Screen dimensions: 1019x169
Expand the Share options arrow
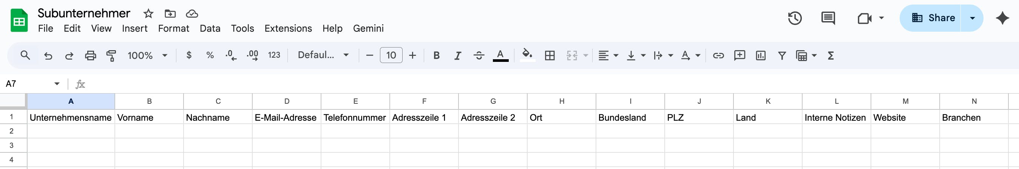point(972,18)
